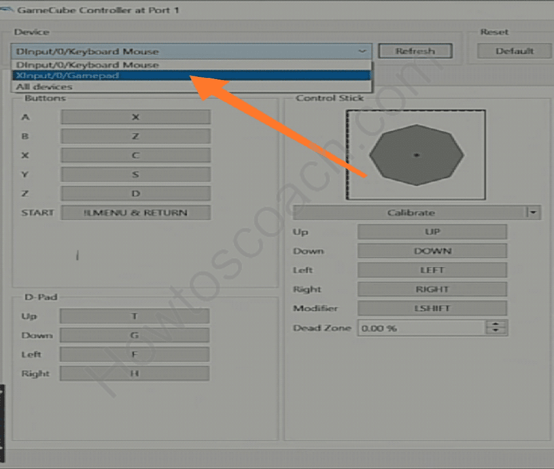554x469 pixels.
Task: Change the Y button mapping S
Action: [136, 175]
